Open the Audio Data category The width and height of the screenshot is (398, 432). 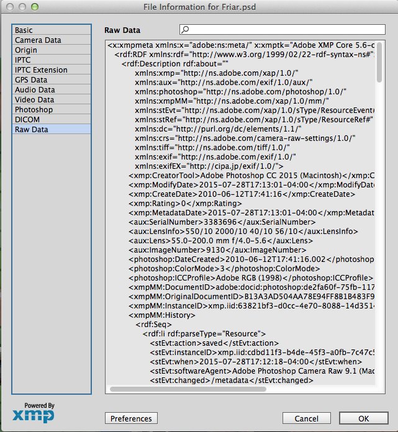(x=52, y=89)
